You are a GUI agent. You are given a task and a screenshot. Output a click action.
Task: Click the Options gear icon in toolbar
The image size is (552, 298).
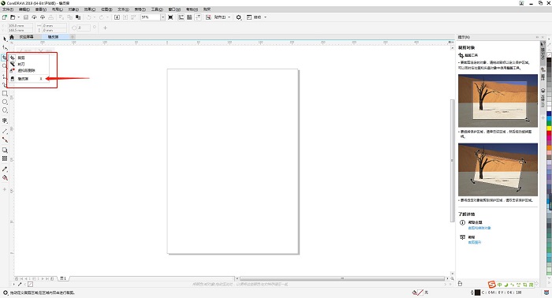pyautogui.click(x=239, y=17)
